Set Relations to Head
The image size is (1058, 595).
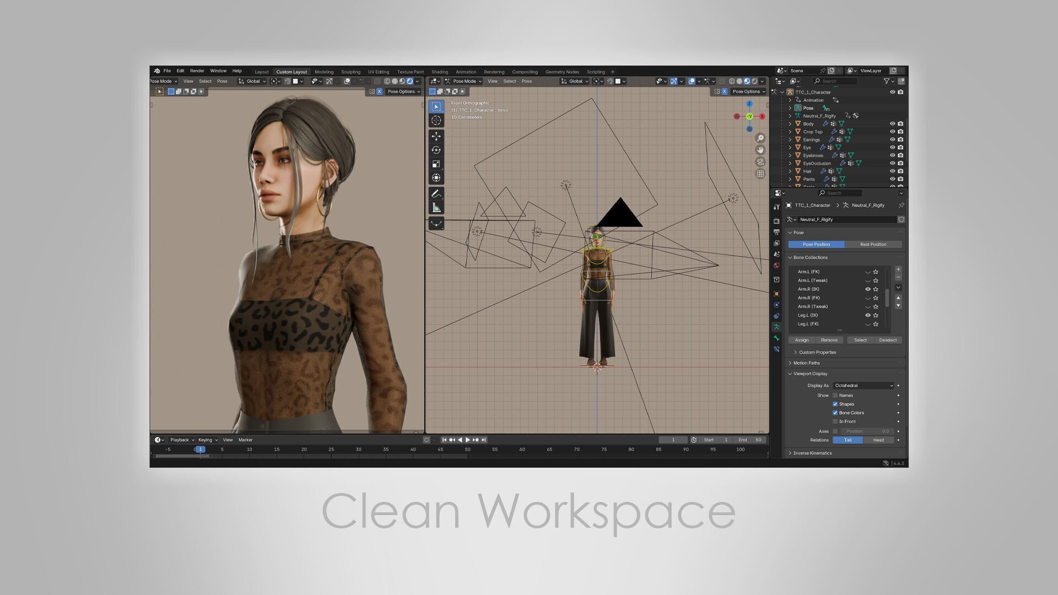[x=878, y=440]
